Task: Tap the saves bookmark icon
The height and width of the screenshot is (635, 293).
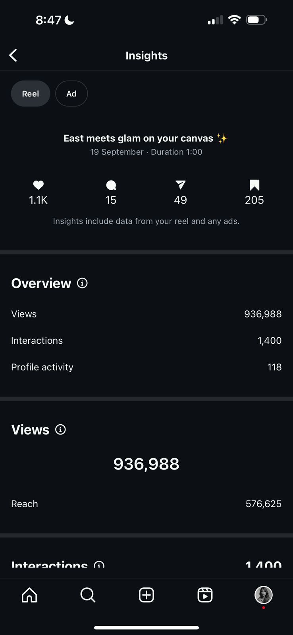Action: coord(254,185)
